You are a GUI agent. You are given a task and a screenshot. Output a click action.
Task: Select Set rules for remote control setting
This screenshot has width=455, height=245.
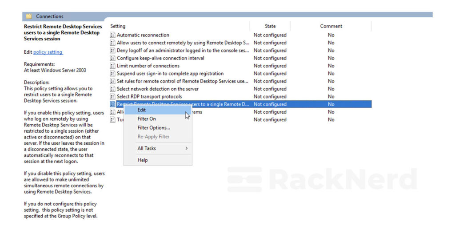point(183,81)
